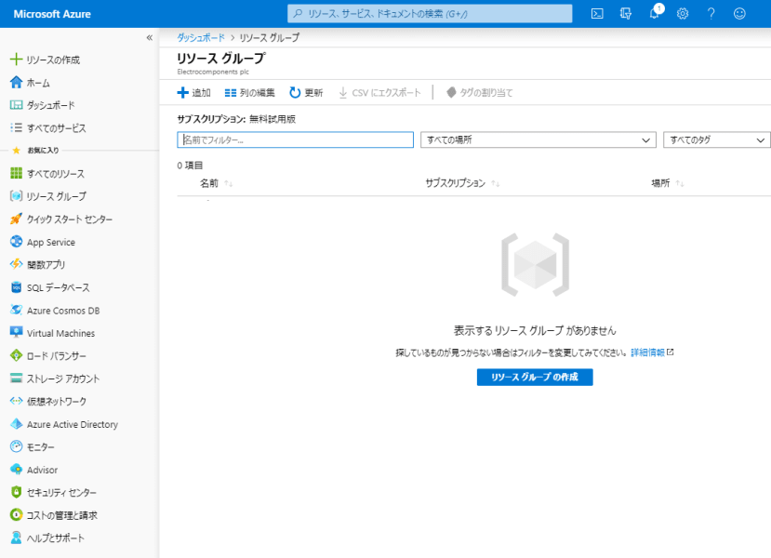This screenshot has height=558, width=771.
Task: Click the cost management and billing icon
Action: point(16,514)
